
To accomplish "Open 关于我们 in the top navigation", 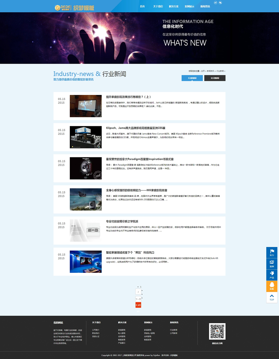I will [158, 6].
